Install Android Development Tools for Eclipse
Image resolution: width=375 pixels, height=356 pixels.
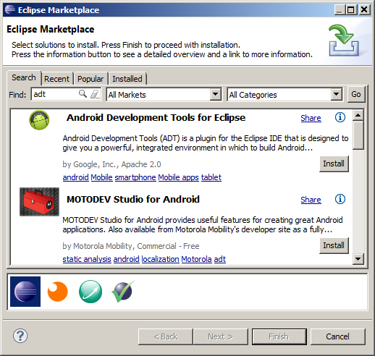[334, 164]
